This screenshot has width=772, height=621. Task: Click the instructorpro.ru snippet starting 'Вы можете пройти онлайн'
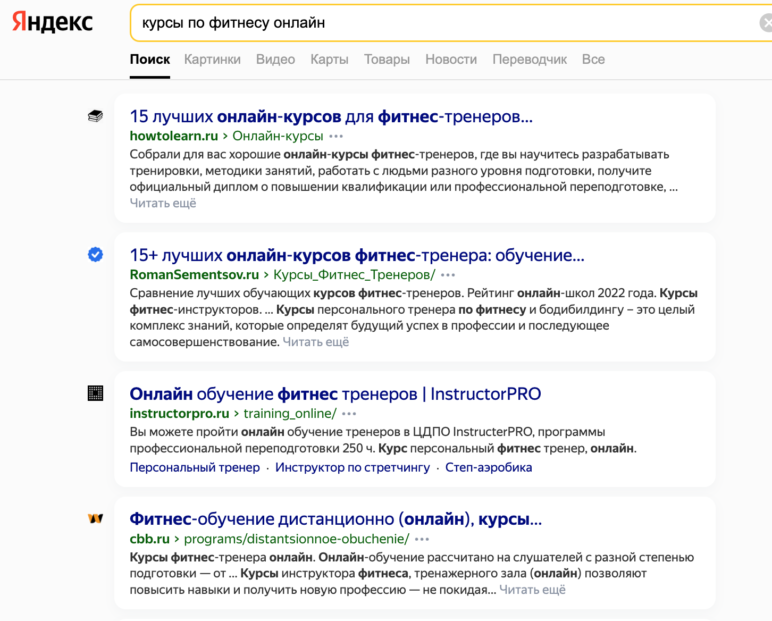[383, 440]
